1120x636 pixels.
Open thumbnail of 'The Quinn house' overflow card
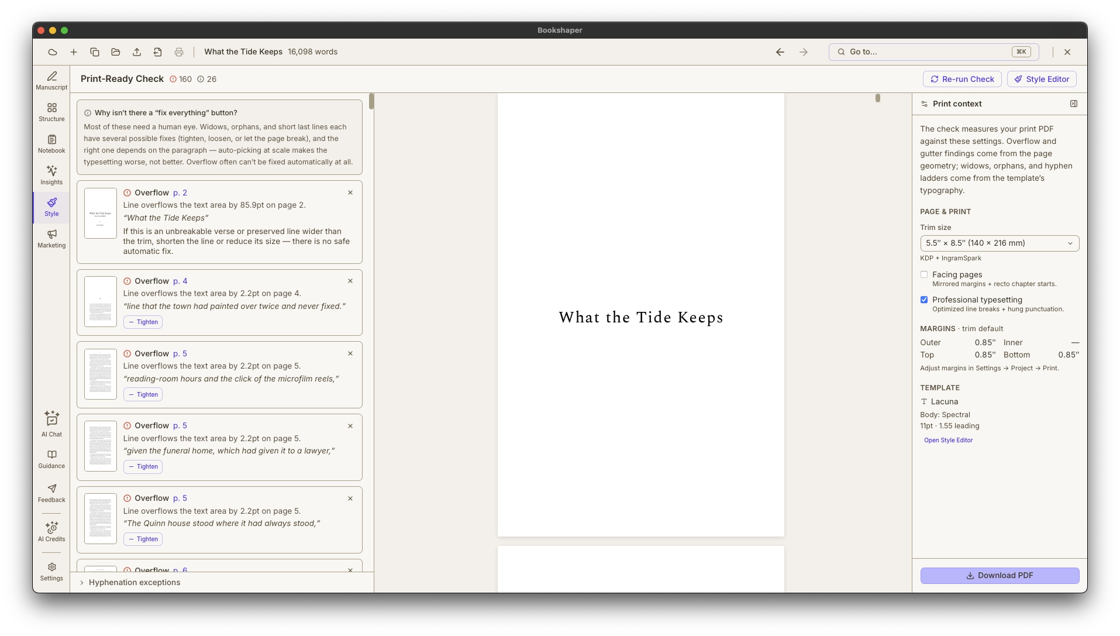(x=101, y=518)
